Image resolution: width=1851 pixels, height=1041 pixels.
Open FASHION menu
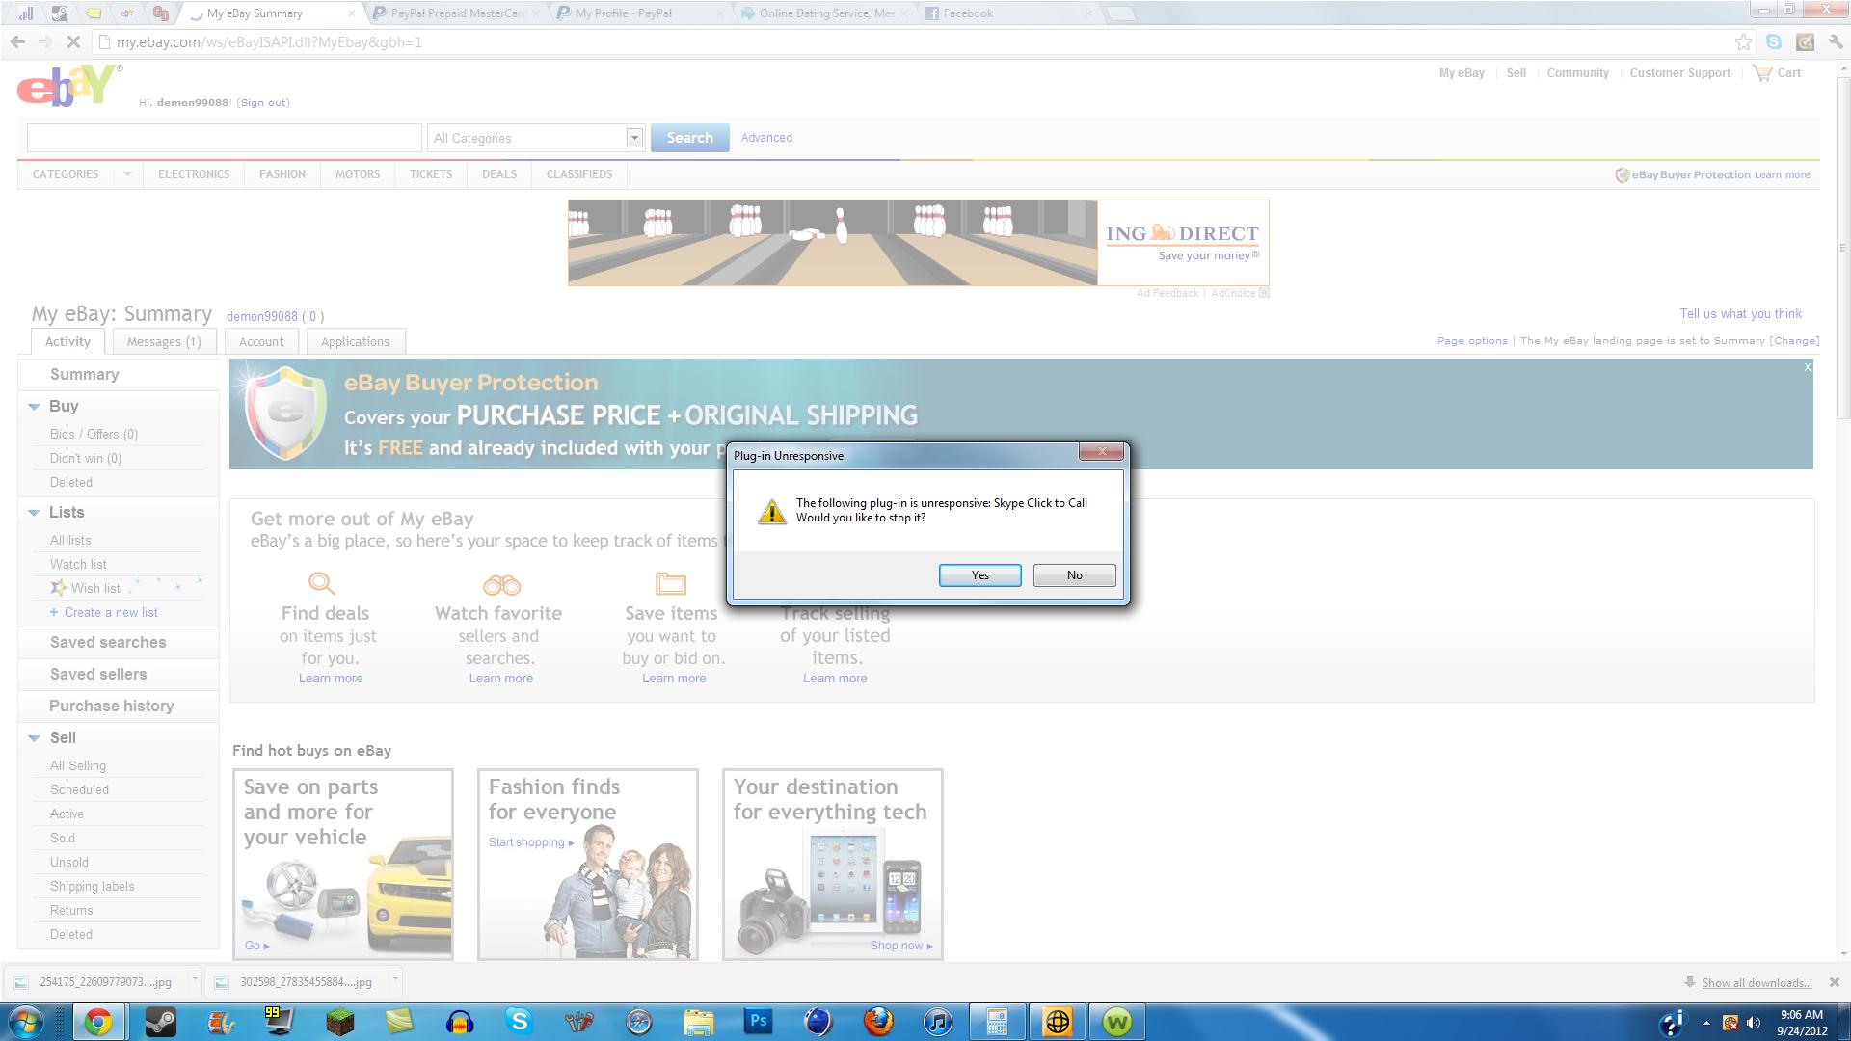click(x=282, y=174)
